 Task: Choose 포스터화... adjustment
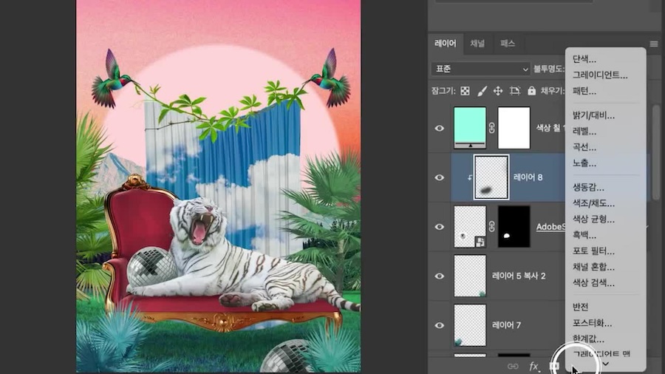click(x=592, y=323)
